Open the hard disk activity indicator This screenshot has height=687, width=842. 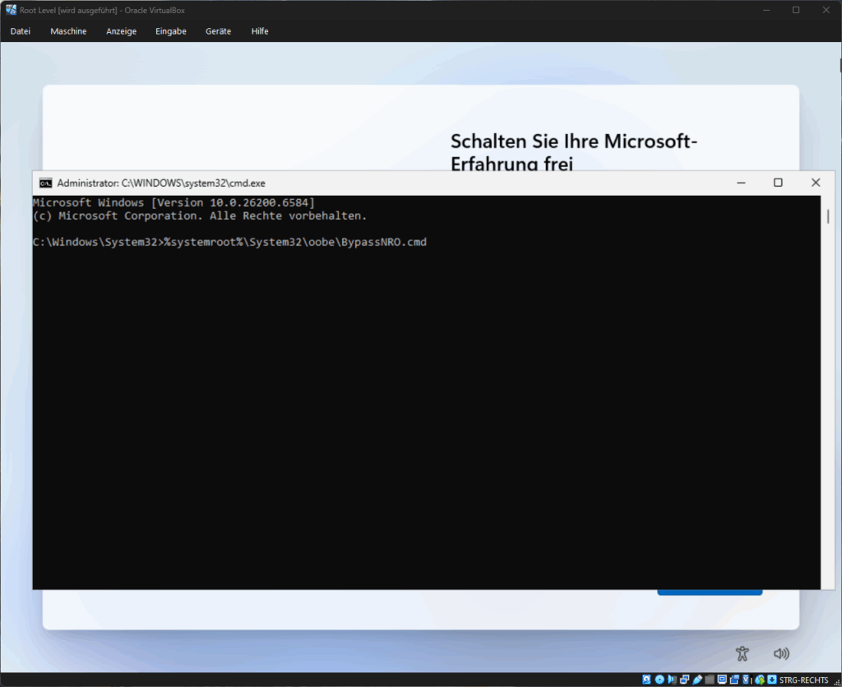(646, 680)
